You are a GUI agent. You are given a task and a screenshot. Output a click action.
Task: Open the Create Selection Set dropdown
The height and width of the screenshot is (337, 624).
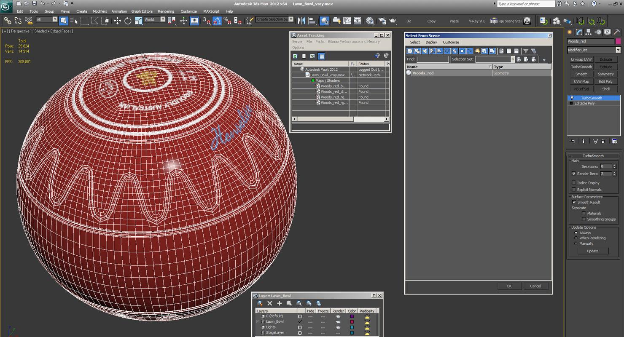(x=291, y=19)
